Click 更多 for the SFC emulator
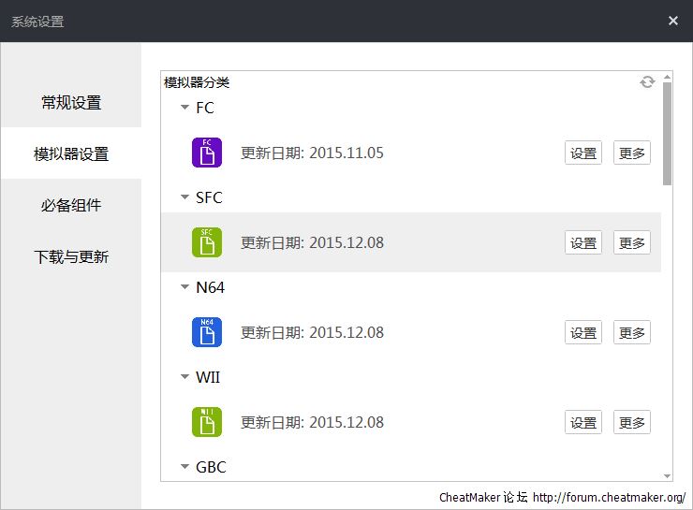Image resolution: width=693 pixels, height=510 pixels. click(632, 243)
